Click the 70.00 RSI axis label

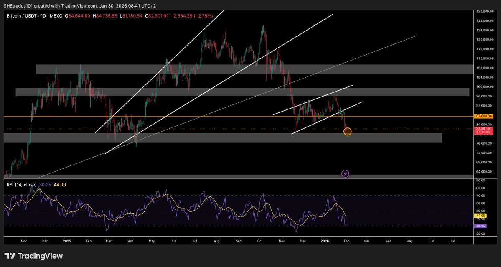point(481,196)
